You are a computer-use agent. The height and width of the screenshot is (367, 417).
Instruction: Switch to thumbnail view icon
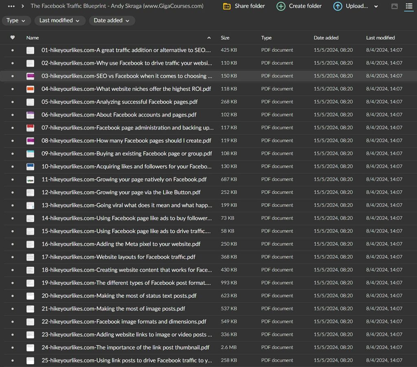pos(394,6)
